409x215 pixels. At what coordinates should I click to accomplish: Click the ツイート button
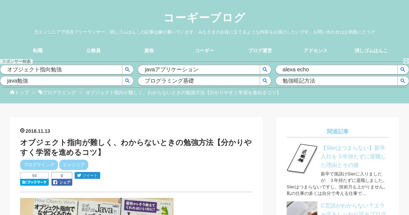point(87,175)
